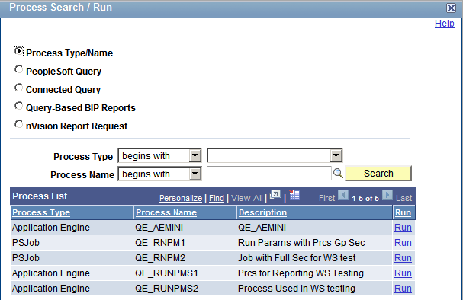Choose nVision Report Request radio option
This screenshot has height=300, width=463.
(18, 124)
